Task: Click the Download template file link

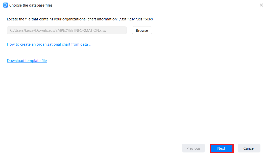Action: [x=27, y=61]
